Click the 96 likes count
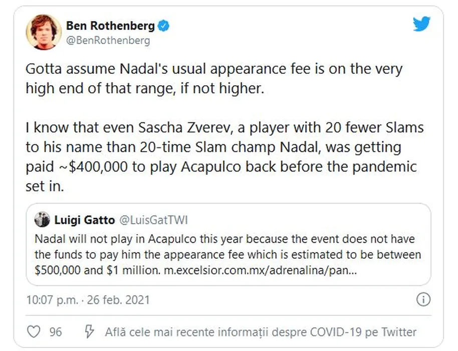Viewport: 458px width, 351px height. [56, 332]
